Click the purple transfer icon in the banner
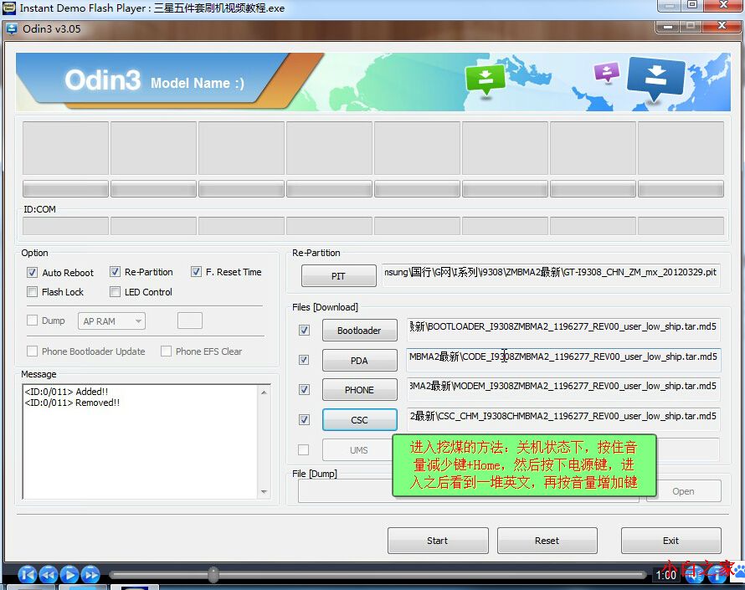Viewport: 745px width, 590px height. pyautogui.click(x=607, y=73)
